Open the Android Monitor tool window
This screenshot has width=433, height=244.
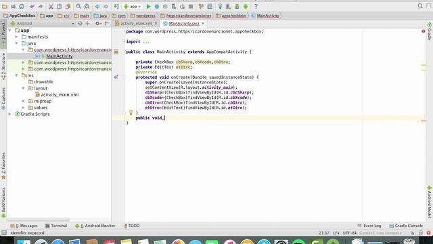(95, 226)
